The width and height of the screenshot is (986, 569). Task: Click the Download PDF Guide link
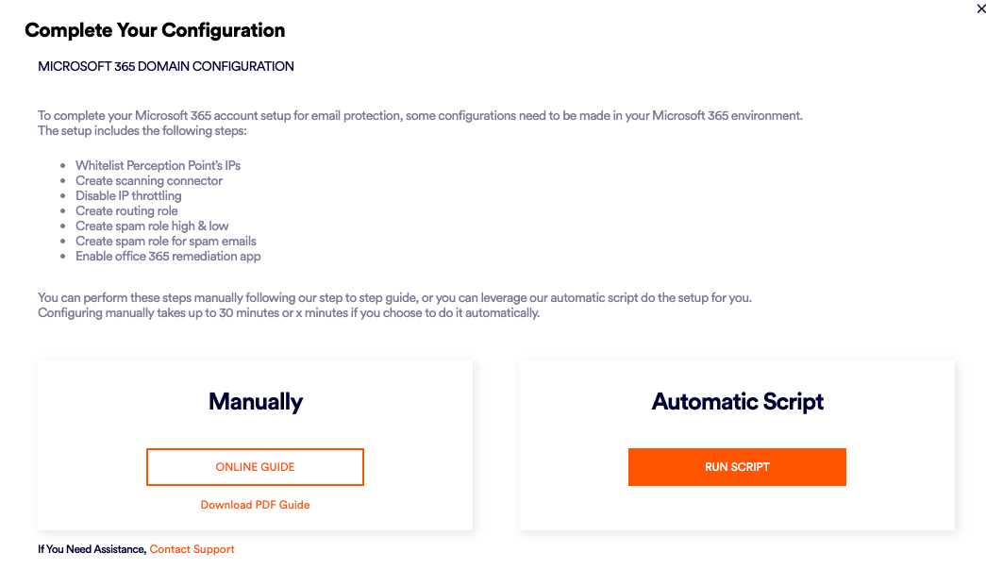pos(255,505)
